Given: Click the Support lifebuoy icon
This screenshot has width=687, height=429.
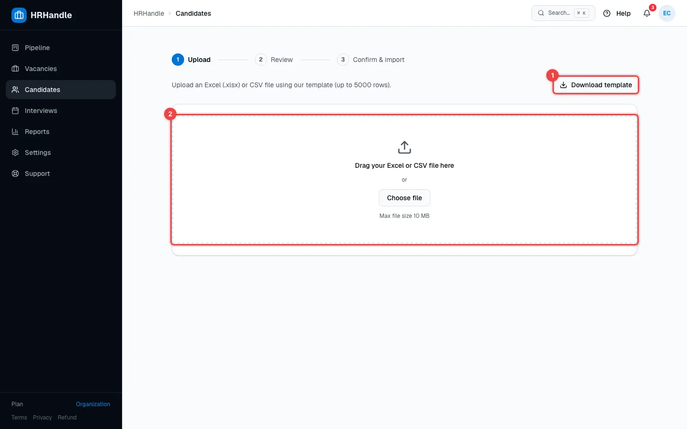Looking at the screenshot, I should [15, 174].
